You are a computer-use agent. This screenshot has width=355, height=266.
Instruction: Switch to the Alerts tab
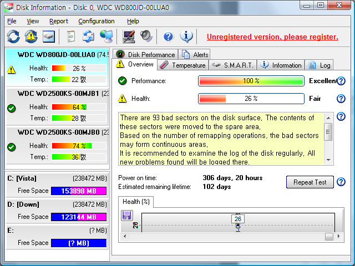click(195, 54)
